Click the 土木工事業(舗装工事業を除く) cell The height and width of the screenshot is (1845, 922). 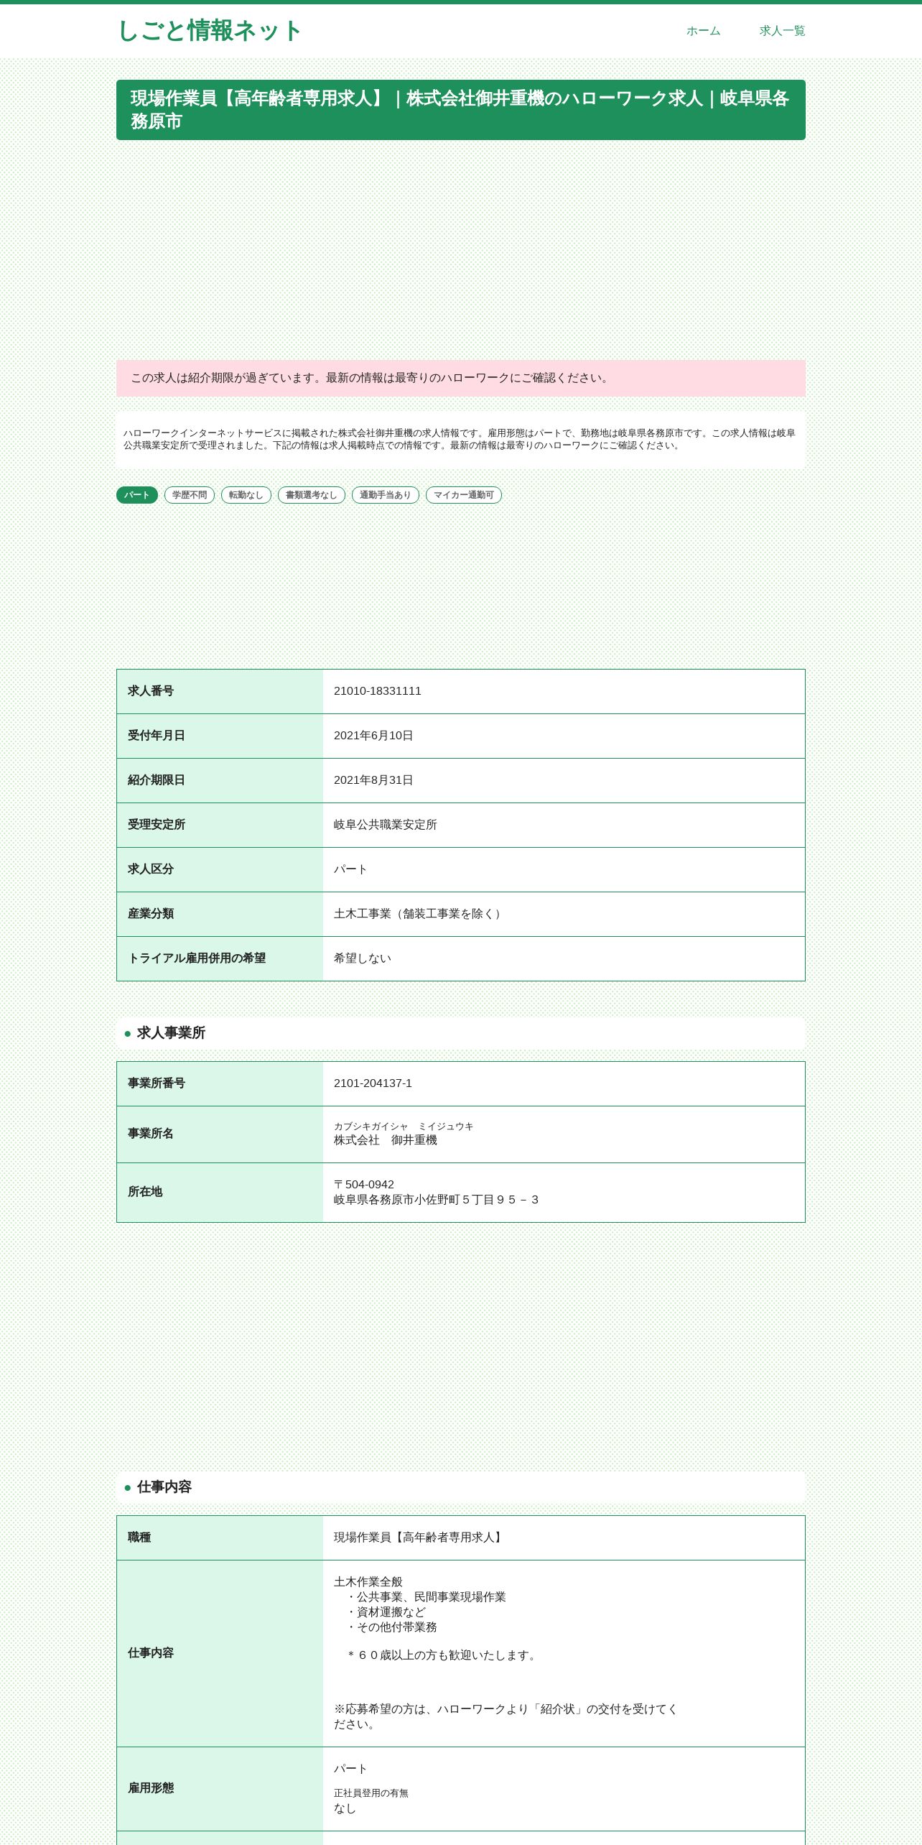click(564, 914)
